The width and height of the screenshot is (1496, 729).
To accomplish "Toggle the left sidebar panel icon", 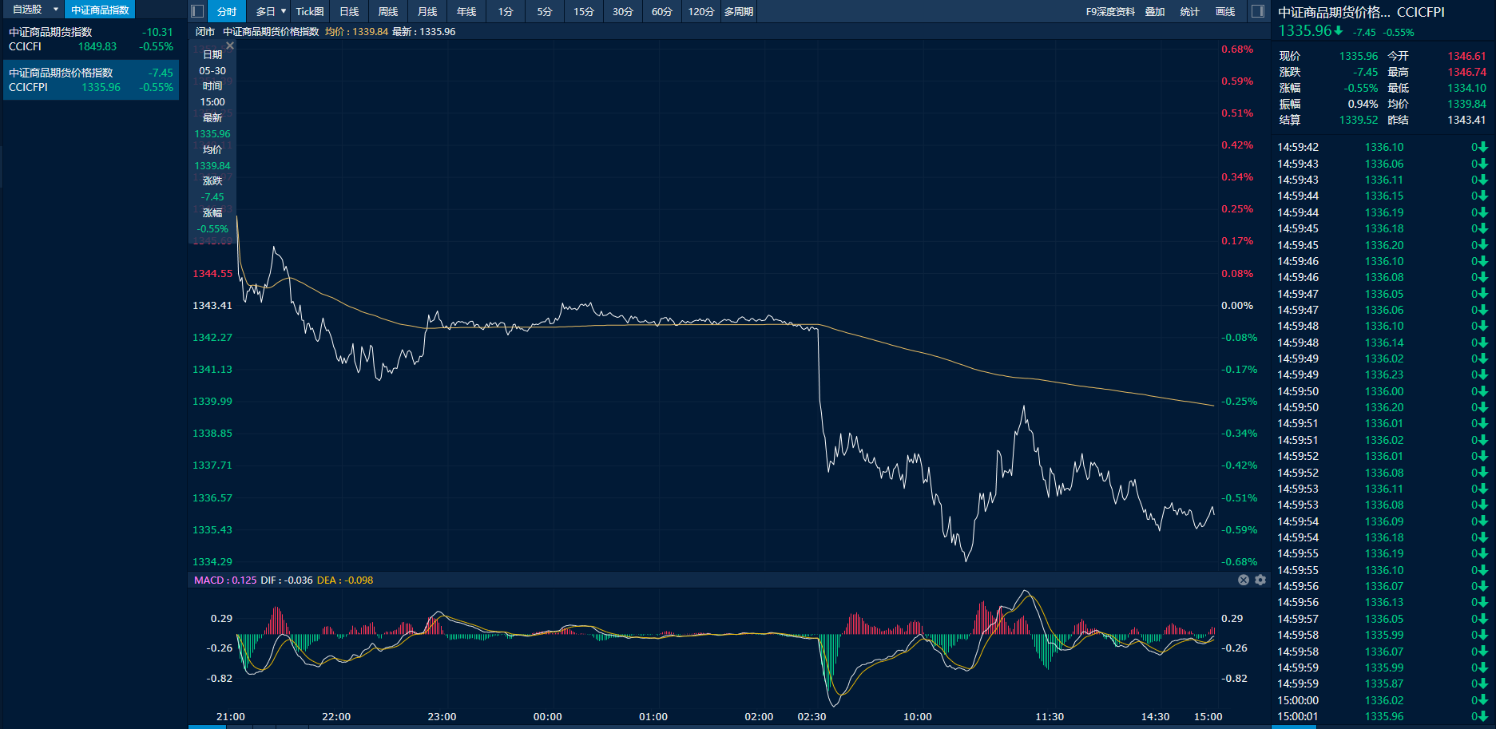I will point(197,11).
